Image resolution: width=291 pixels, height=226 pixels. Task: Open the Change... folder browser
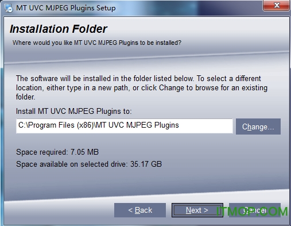[258, 127]
